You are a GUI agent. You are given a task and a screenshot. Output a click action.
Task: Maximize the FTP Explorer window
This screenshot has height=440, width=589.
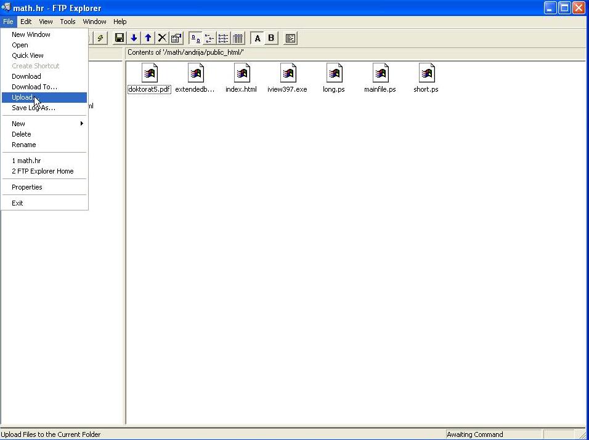[564, 8]
